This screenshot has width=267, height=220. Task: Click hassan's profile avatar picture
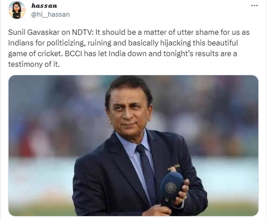[17, 10]
